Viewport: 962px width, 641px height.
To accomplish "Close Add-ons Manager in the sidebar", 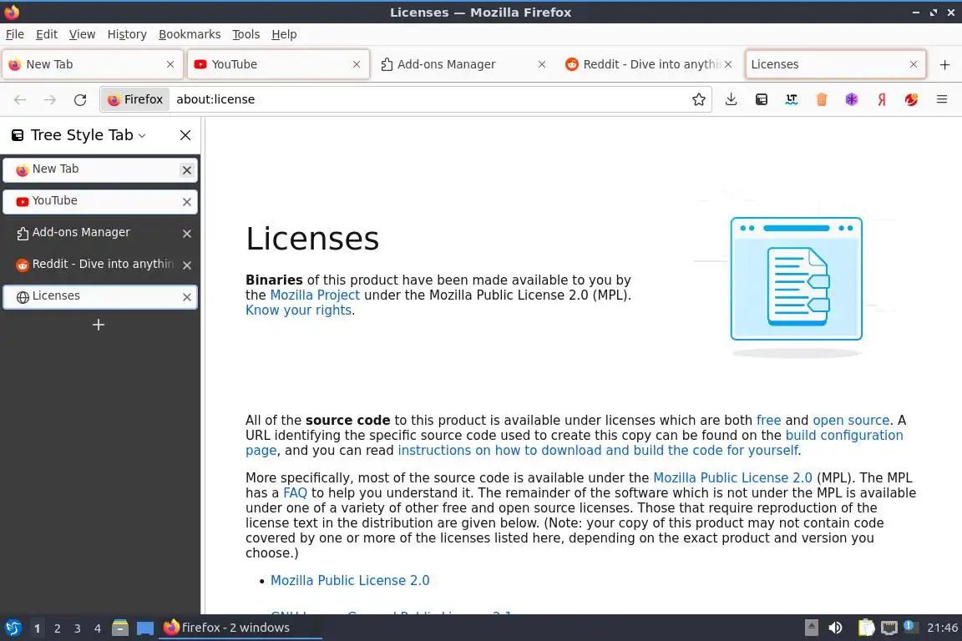I will tap(187, 234).
